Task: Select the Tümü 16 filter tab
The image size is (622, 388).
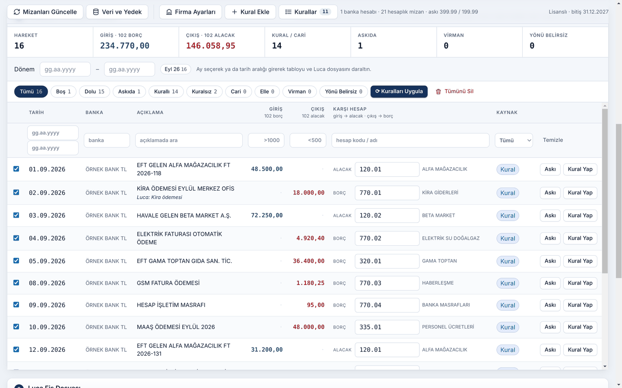Action: (31, 91)
